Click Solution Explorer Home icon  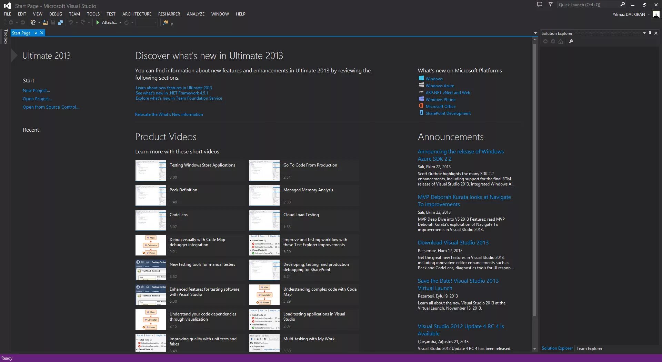pos(561,41)
